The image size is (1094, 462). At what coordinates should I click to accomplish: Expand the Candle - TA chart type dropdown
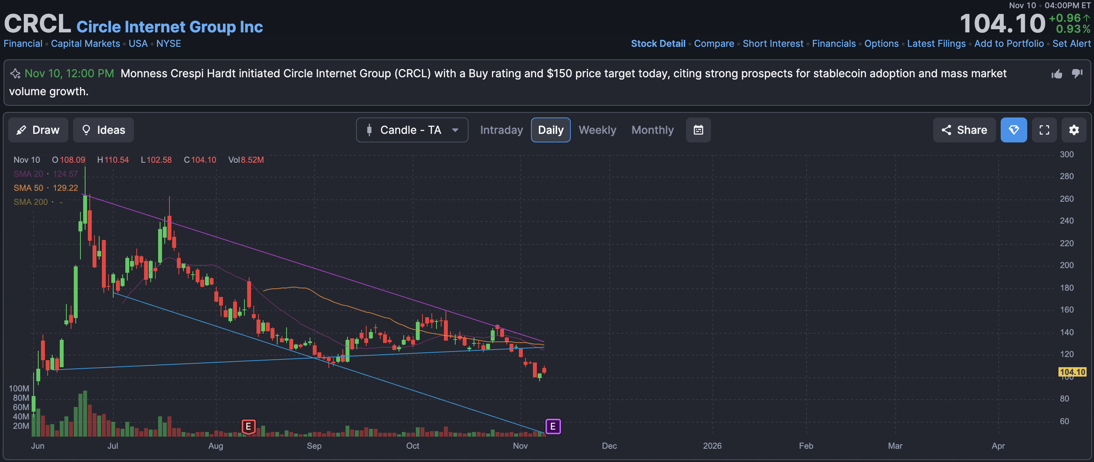412,130
